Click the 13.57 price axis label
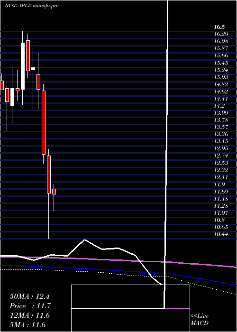 [x=221, y=127]
